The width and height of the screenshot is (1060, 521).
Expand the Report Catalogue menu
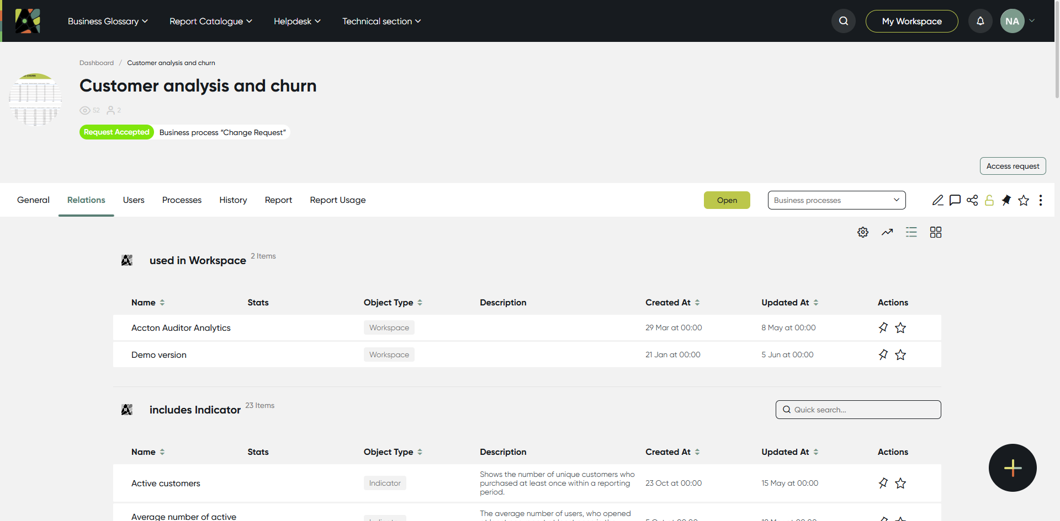point(211,21)
